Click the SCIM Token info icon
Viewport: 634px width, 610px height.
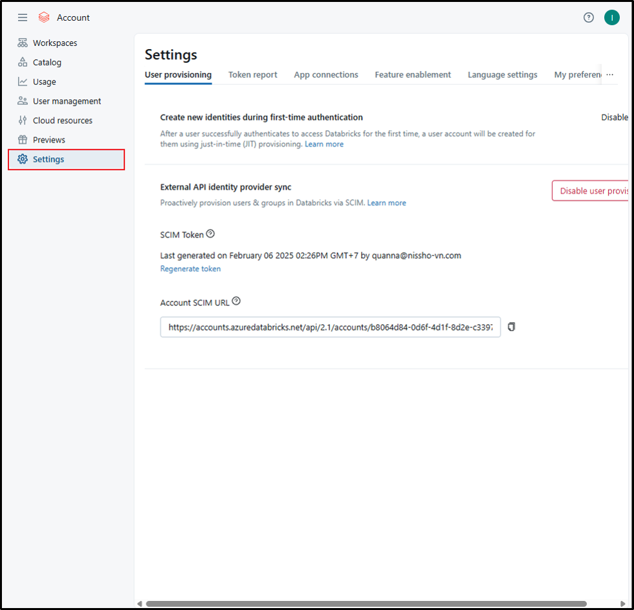point(210,234)
